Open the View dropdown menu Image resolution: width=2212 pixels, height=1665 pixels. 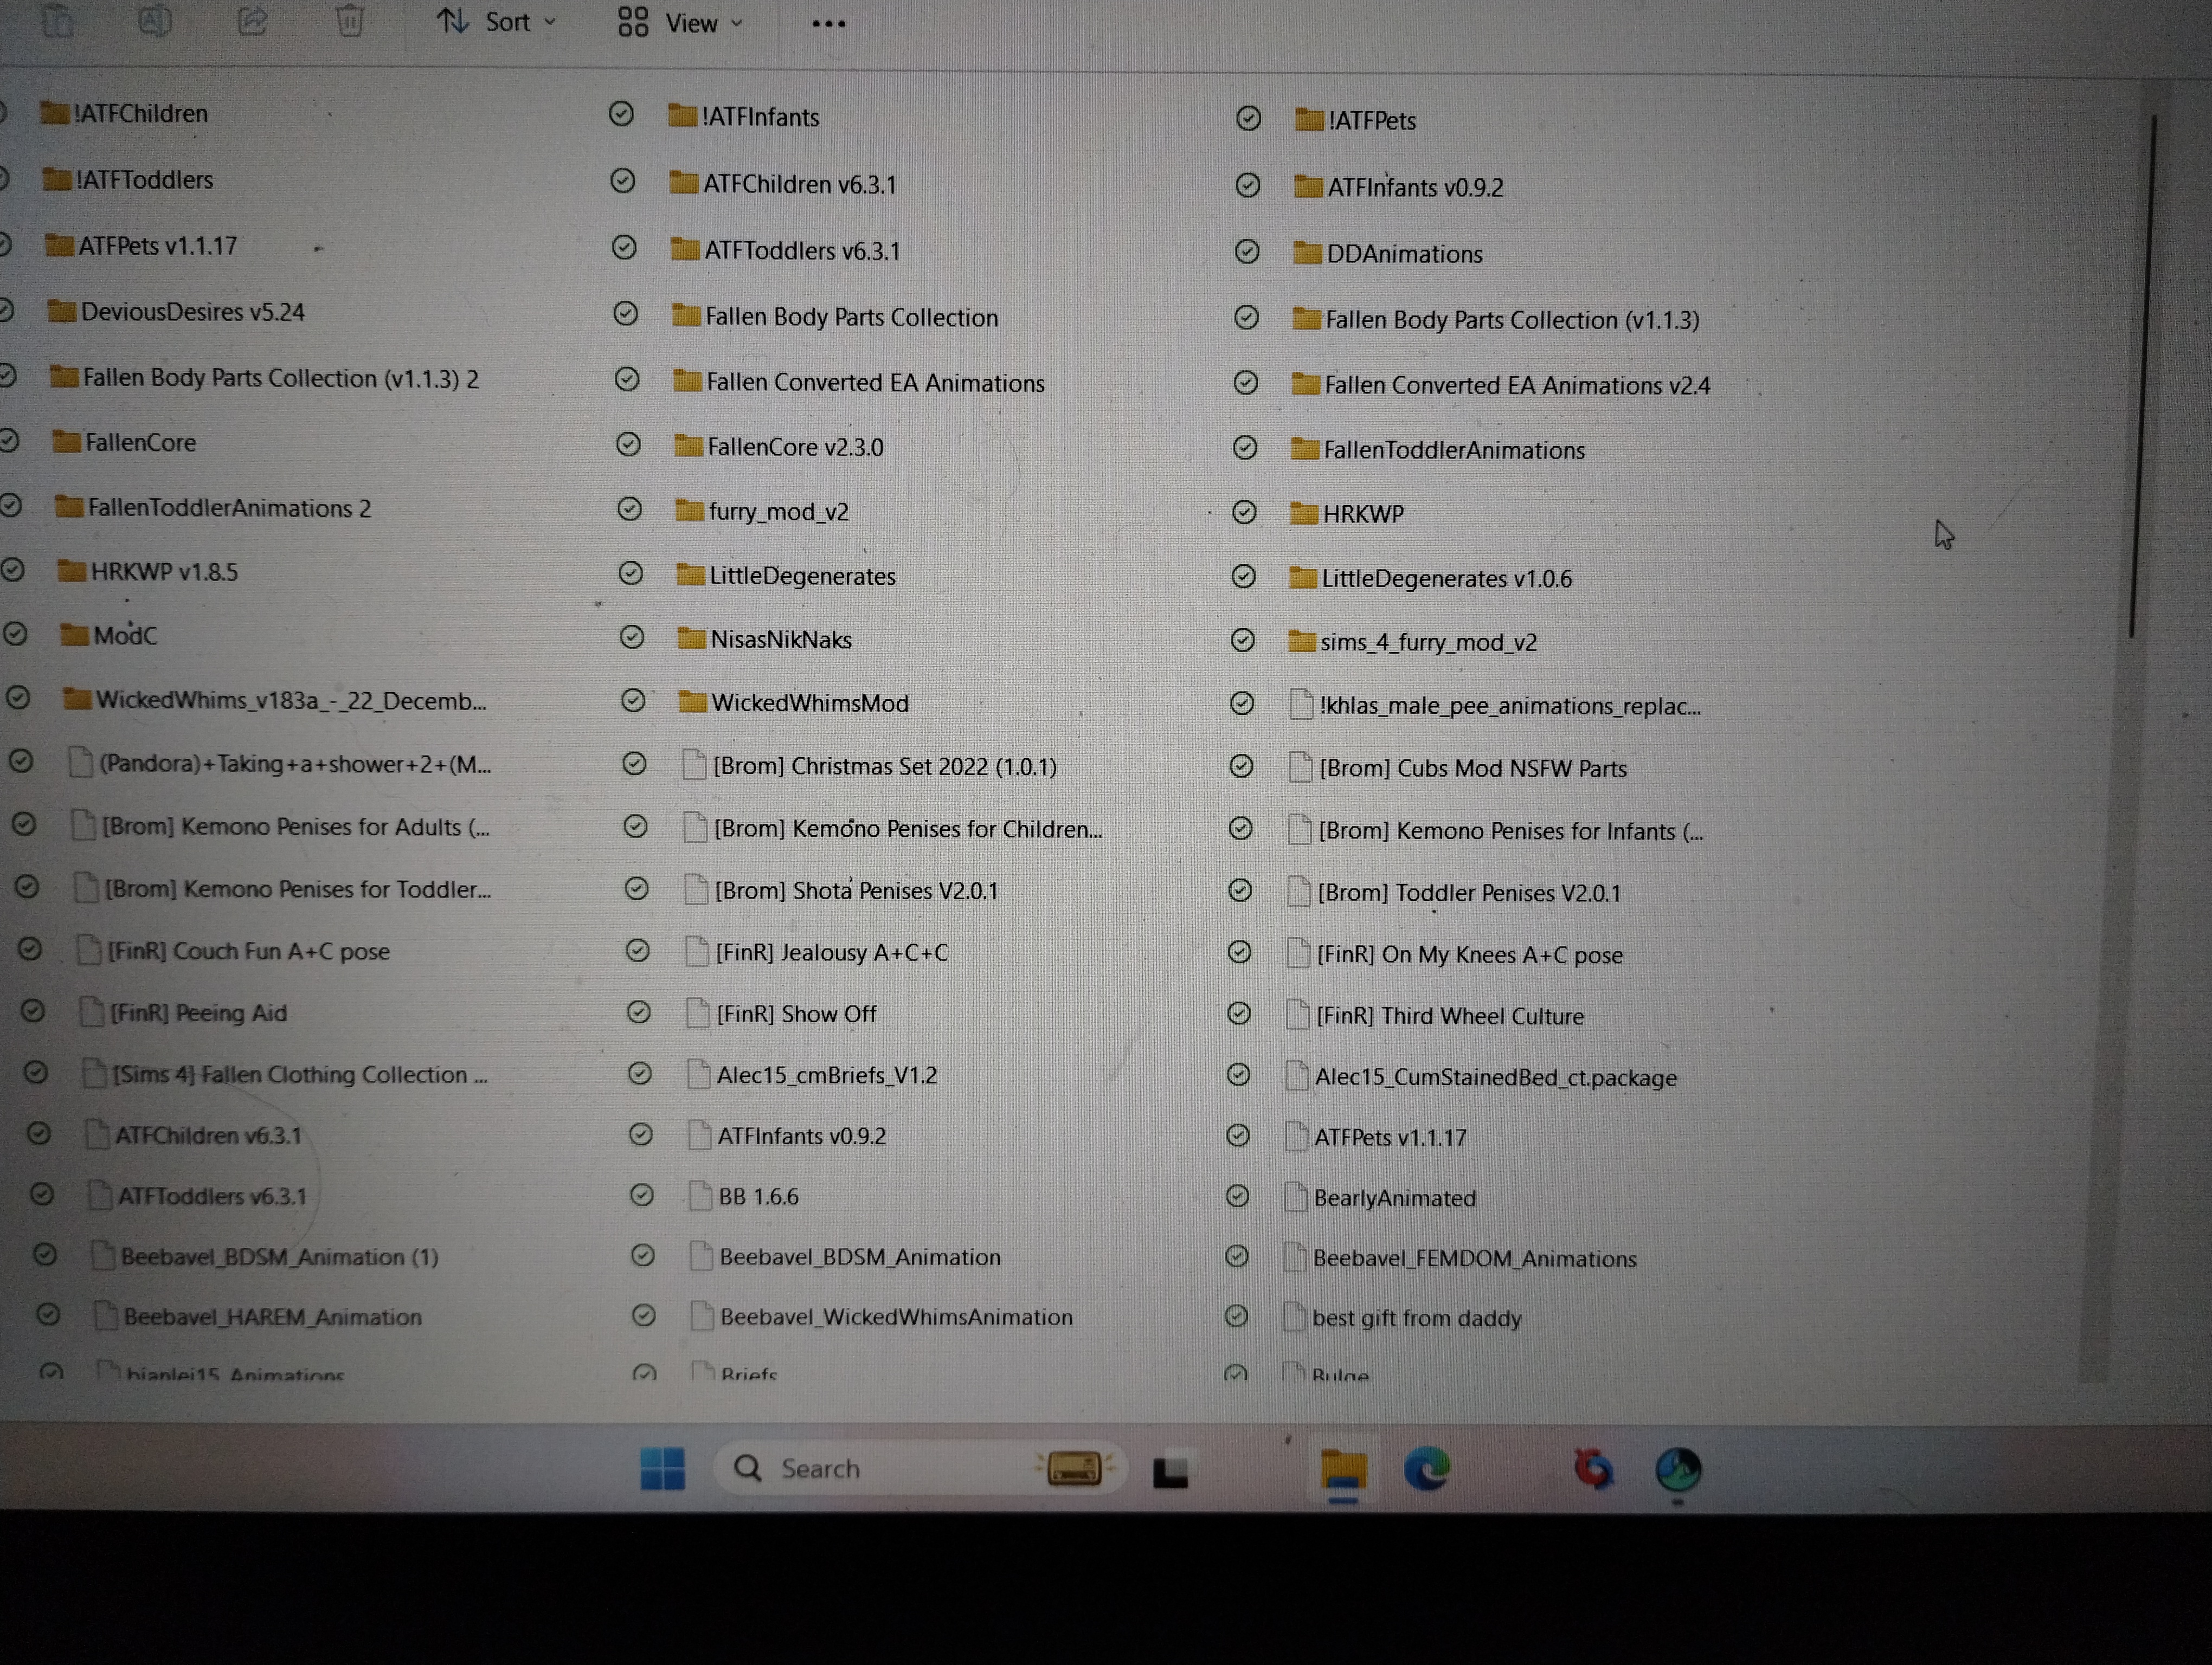click(680, 22)
